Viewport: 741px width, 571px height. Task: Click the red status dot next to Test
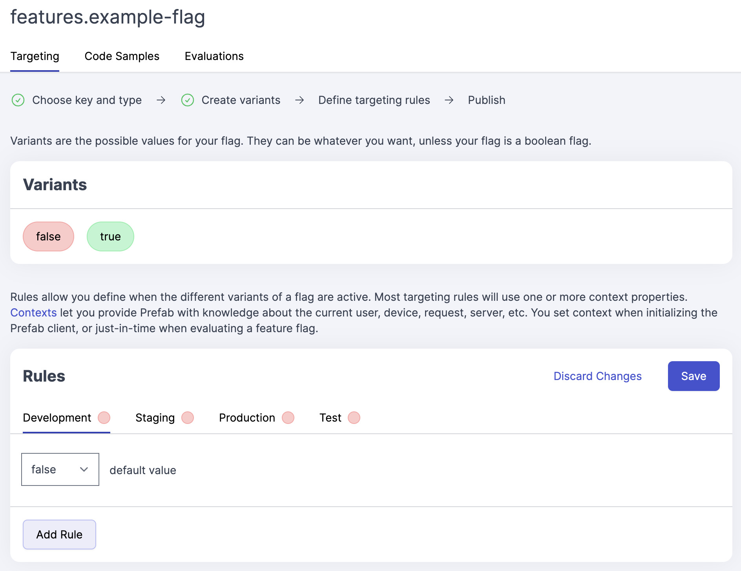pyautogui.click(x=354, y=418)
